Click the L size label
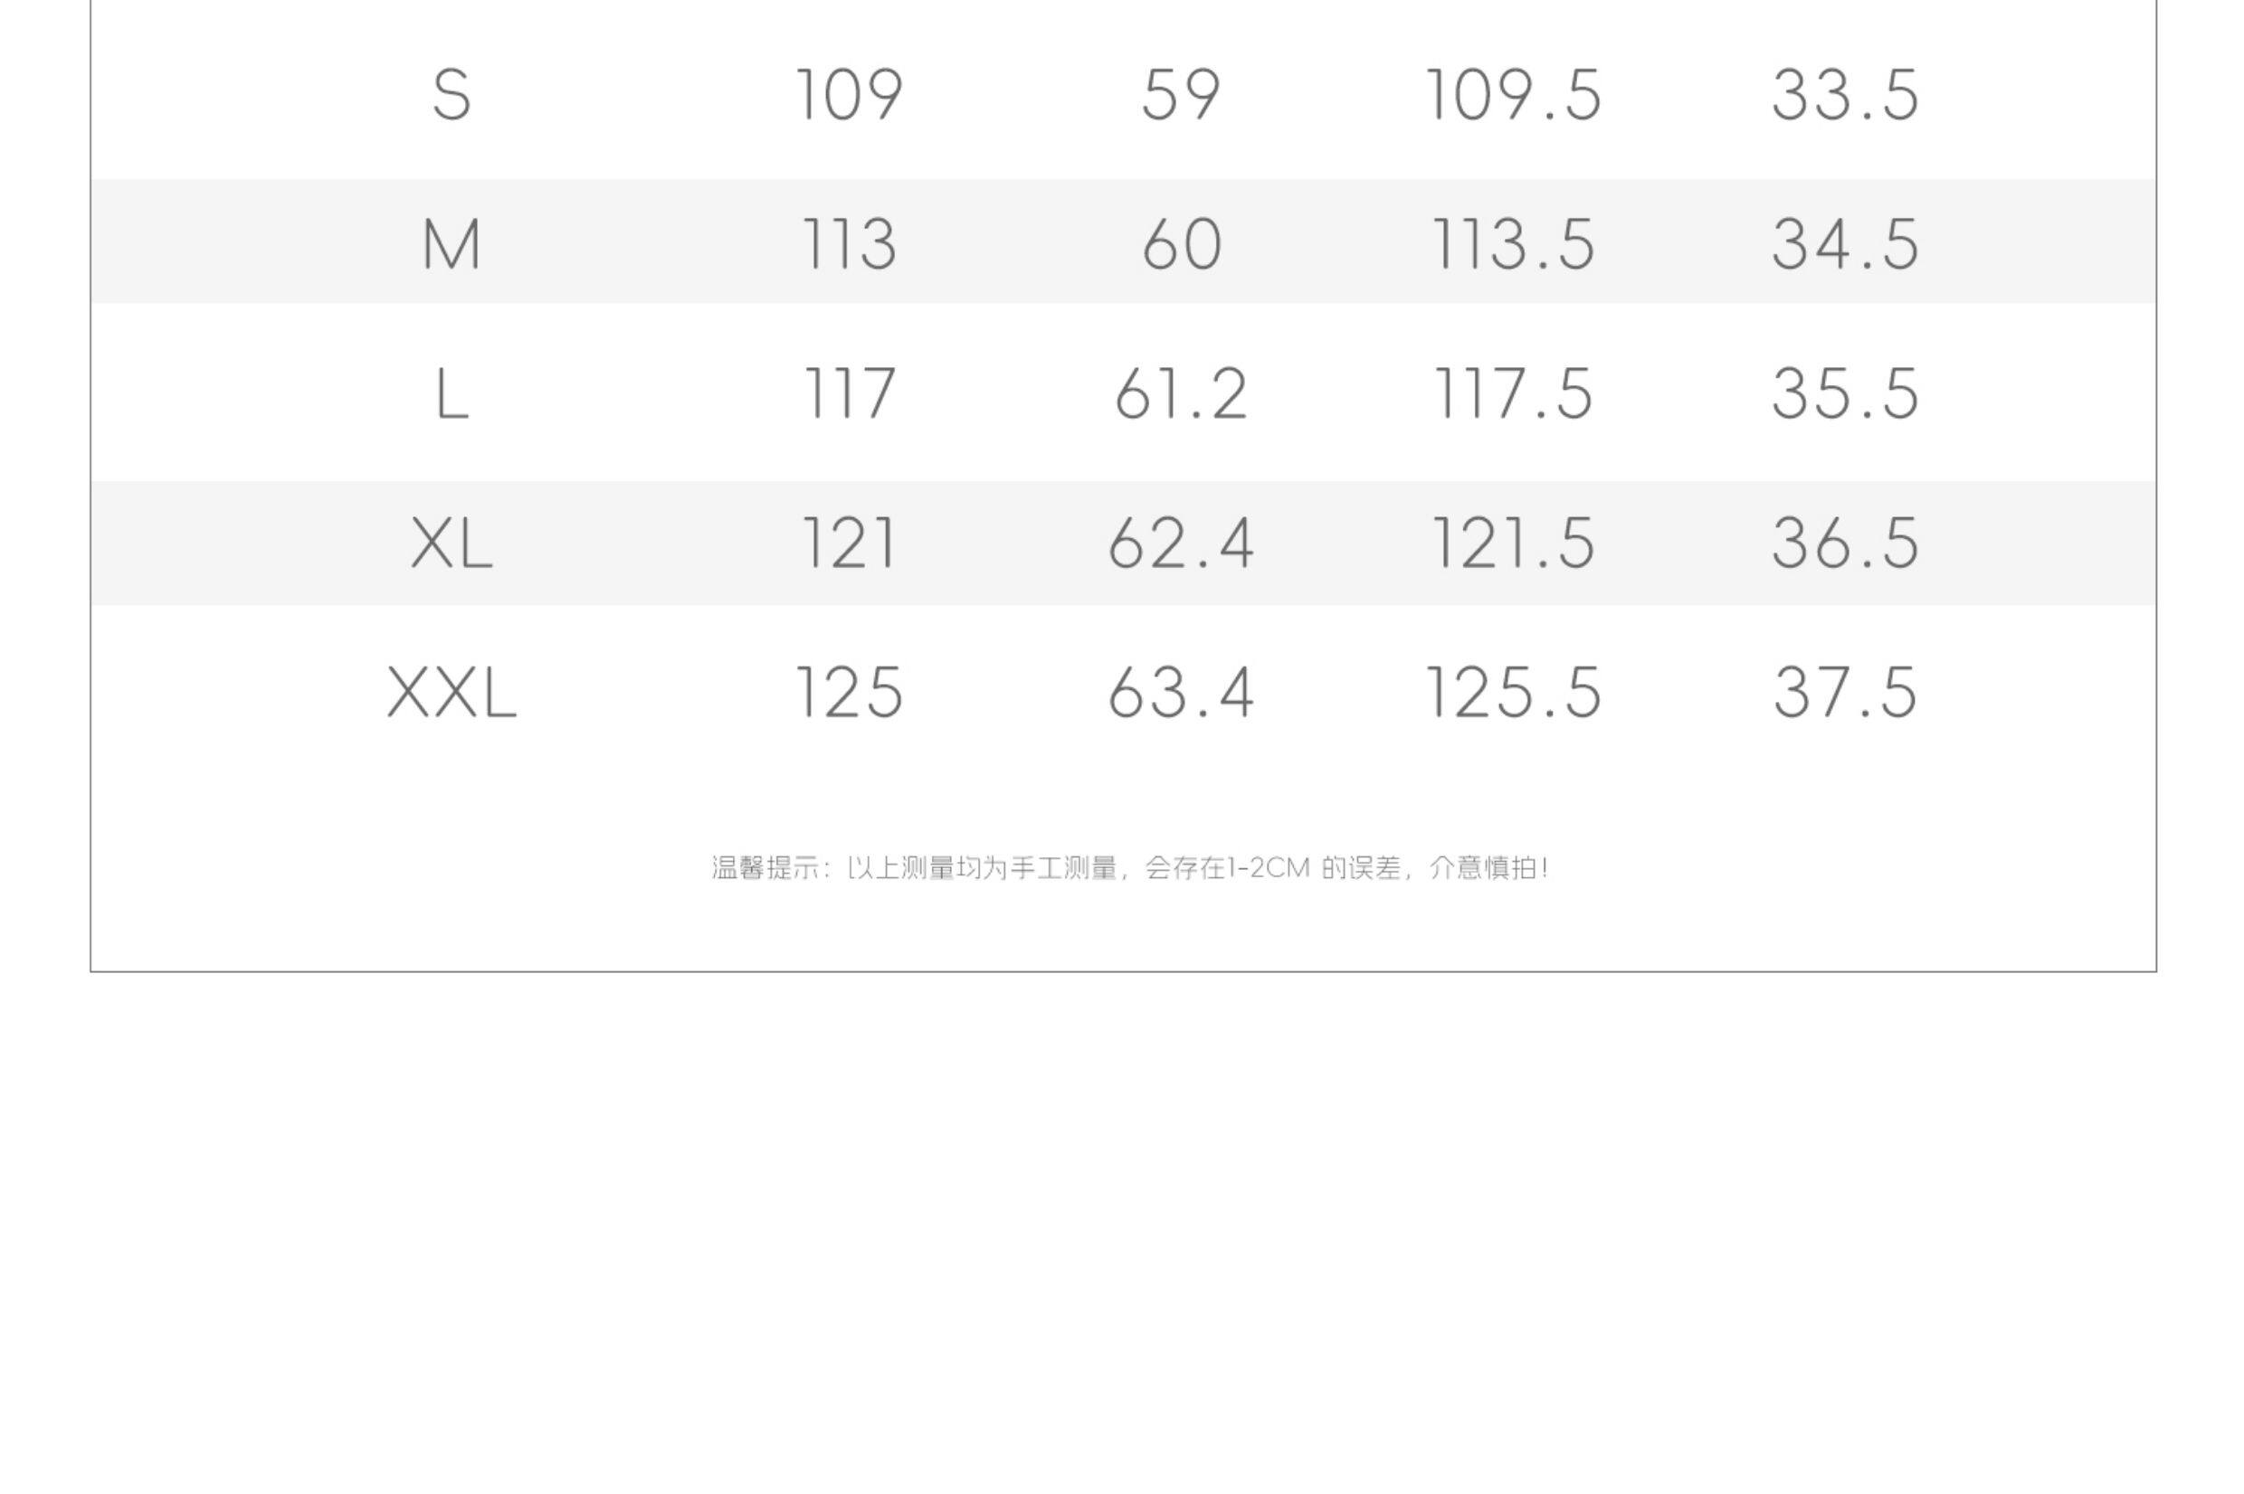Image resolution: width=2244 pixels, height=1494 pixels. [451, 393]
